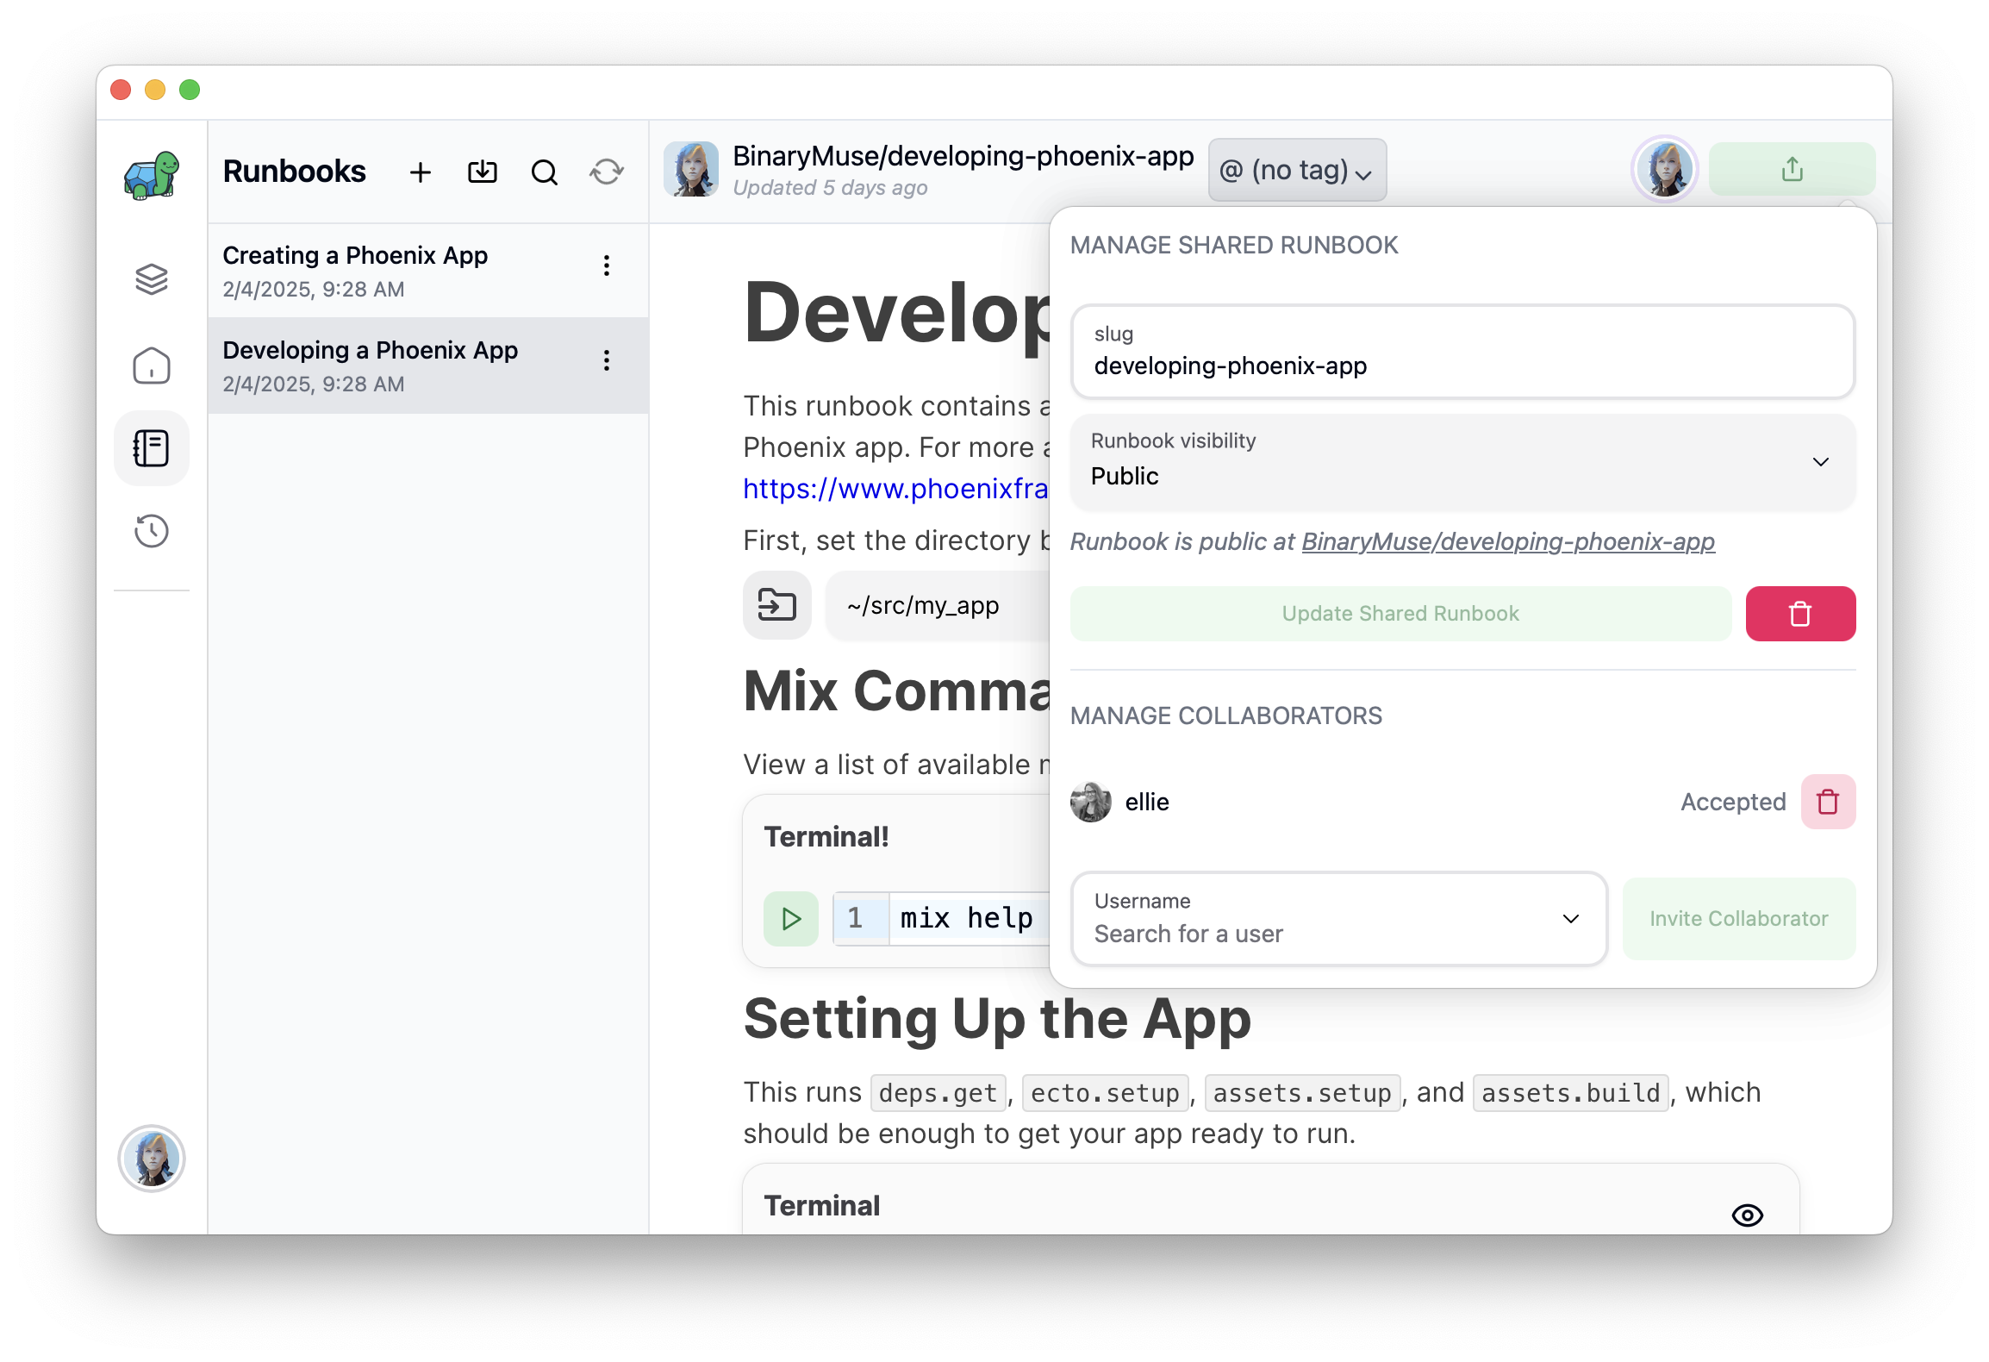The width and height of the screenshot is (1989, 1362).
Task: Click the green share upload button
Action: click(1793, 170)
